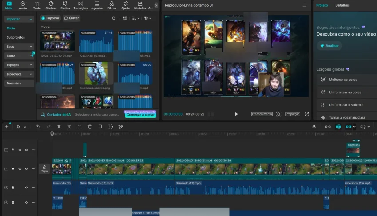This screenshot has width=377, height=216.
Task: Open the Ajuste tab
Action: pos(126,5)
